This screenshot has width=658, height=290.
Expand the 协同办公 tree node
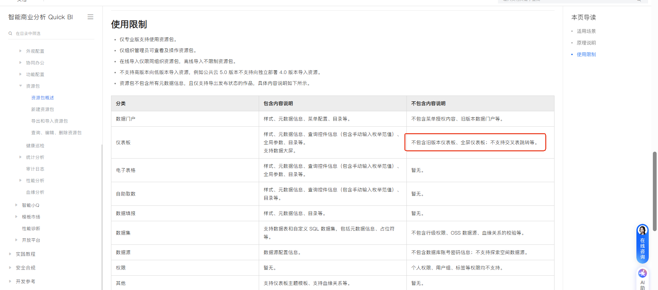click(x=21, y=63)
